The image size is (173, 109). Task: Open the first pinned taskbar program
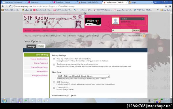(13, 101)
